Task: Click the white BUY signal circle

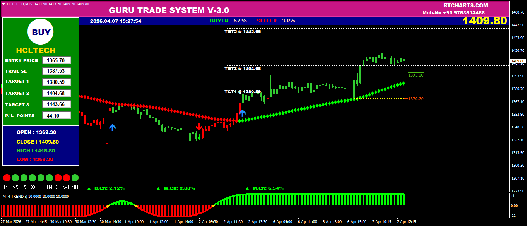Action: [41, 33]
